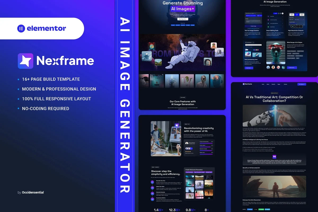Select step 04 circle for Customize & Refine

pyautogui.click(x=152, y=199)
